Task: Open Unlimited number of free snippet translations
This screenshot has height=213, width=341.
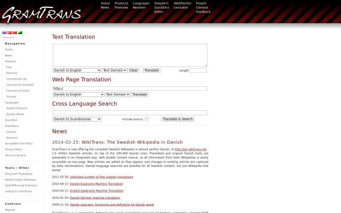Action: pos(101,177)
